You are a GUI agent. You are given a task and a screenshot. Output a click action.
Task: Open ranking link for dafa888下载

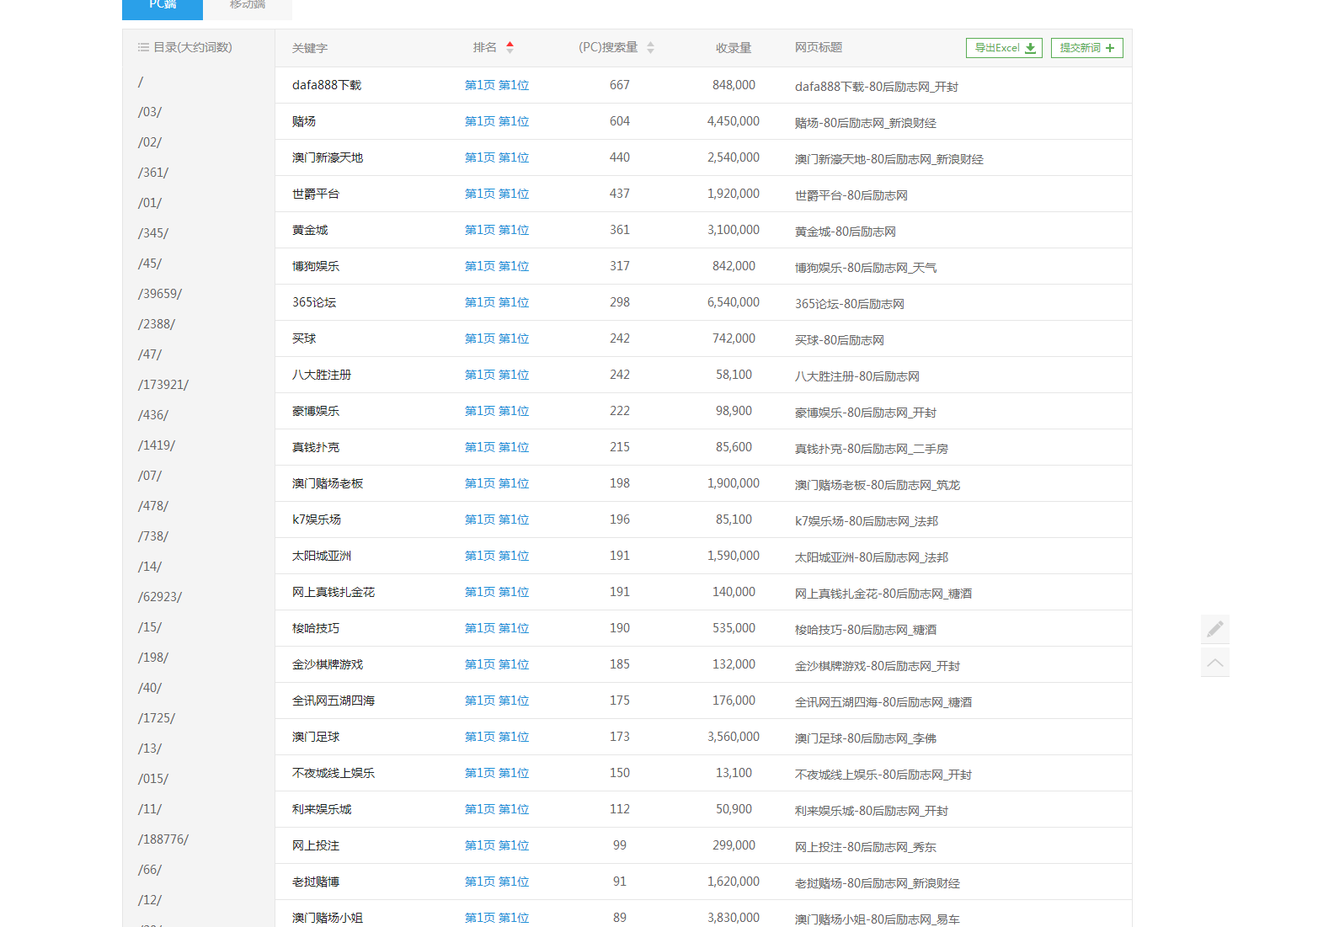pos(497,85)
